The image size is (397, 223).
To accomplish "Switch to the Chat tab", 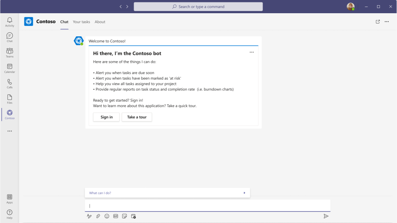I will [64, 22].
